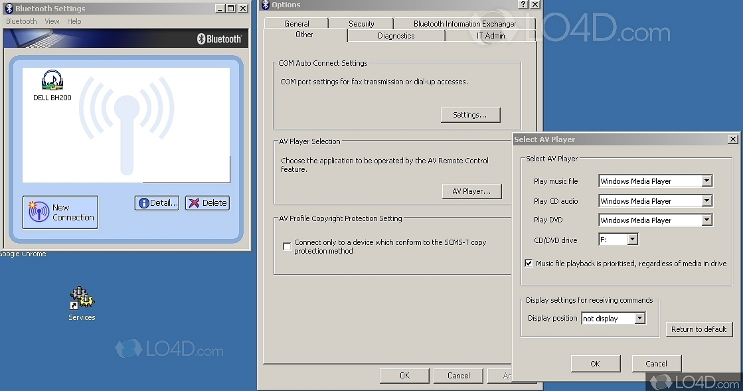The width and height of the screenshot is (743, 391).
Task: Click Cancel in the Options window
Action: tap(459, 375)
